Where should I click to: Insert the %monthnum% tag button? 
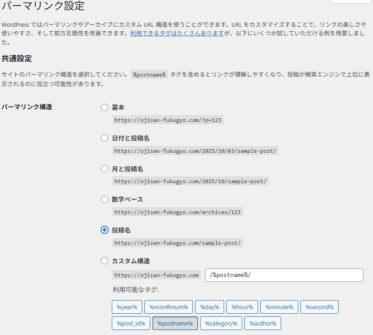pos(169,307)
